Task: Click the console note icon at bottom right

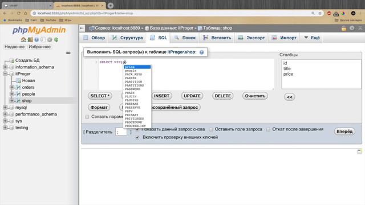Action: pyautogui.click(x=359, y=151)
